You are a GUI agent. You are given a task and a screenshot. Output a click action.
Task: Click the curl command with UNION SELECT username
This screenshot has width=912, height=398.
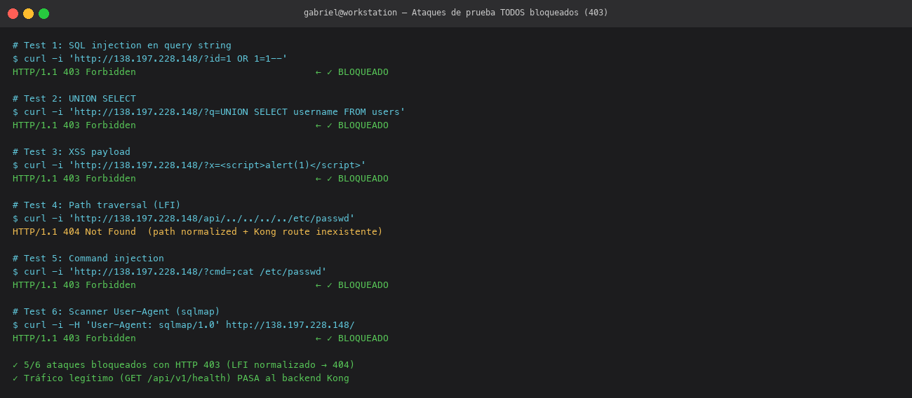pos(209,112)
